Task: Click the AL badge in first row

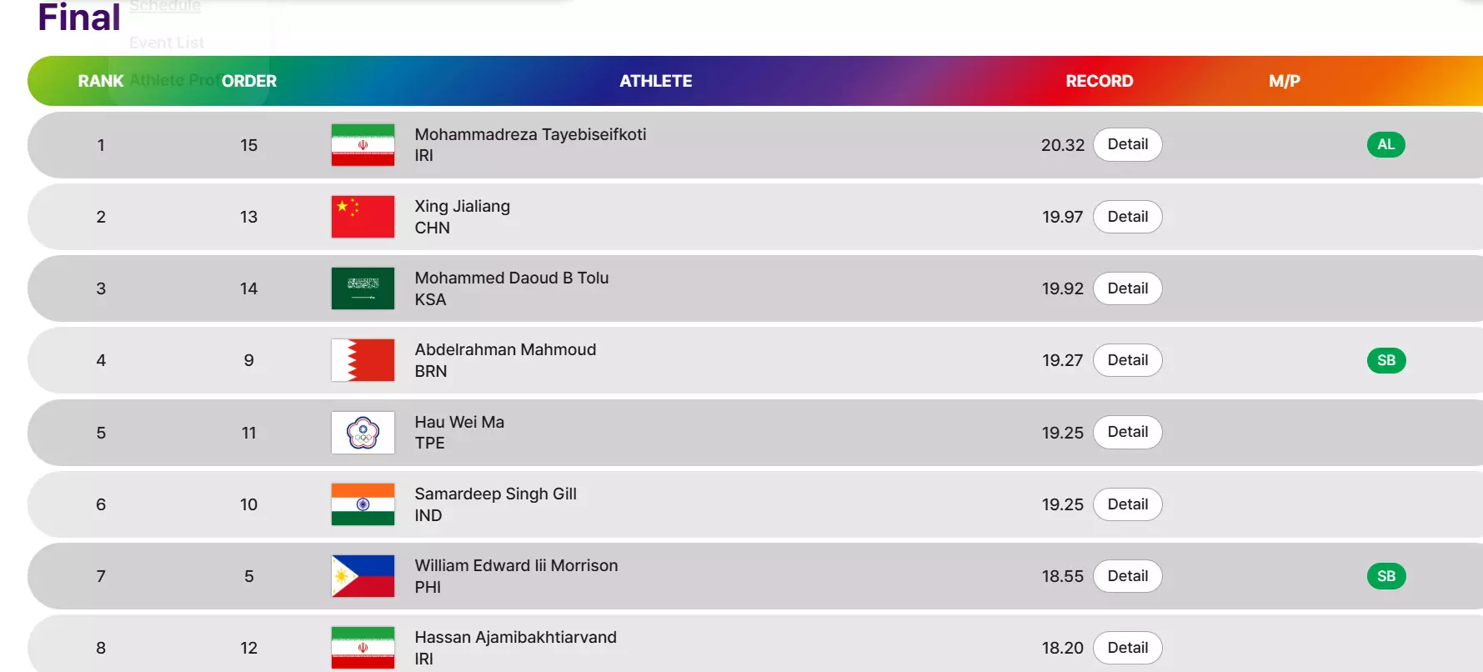Action: pos(1385,145)
